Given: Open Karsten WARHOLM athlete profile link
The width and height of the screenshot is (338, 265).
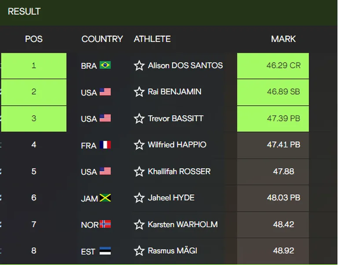Looking at the screenshot, I should point(183,225).
